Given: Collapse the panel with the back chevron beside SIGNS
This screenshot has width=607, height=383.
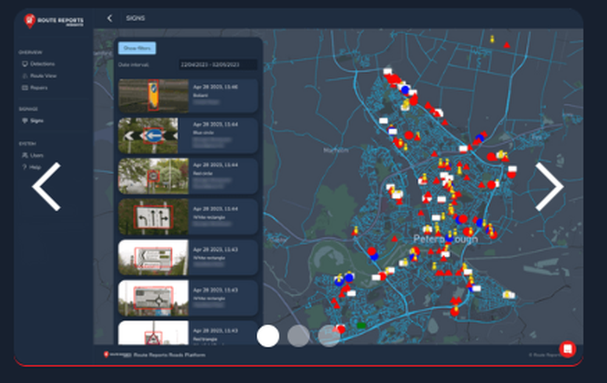Looking at the screenshot, I should (109, 18).
